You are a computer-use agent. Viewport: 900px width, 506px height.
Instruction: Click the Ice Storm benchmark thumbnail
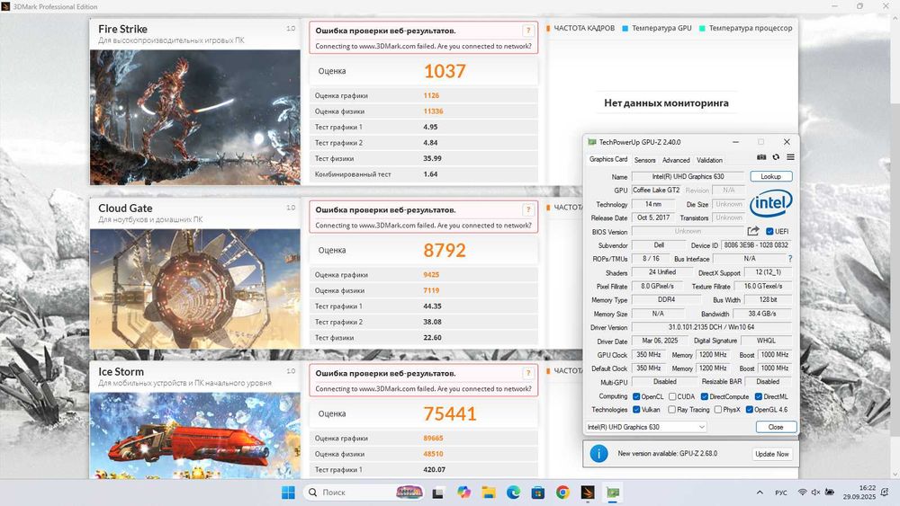click(x=195, y=436)
